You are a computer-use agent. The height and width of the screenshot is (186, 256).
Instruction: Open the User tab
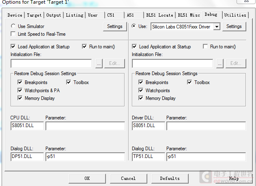pyautogui.click(x=95, y=15)
